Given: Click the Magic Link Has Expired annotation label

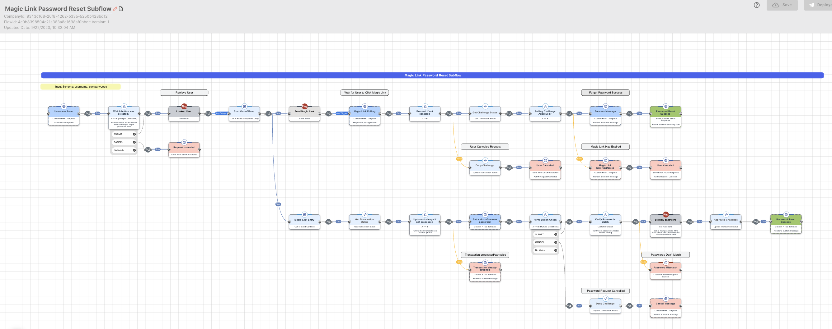Looking at the screenshot, I should [x=605, y=147].
